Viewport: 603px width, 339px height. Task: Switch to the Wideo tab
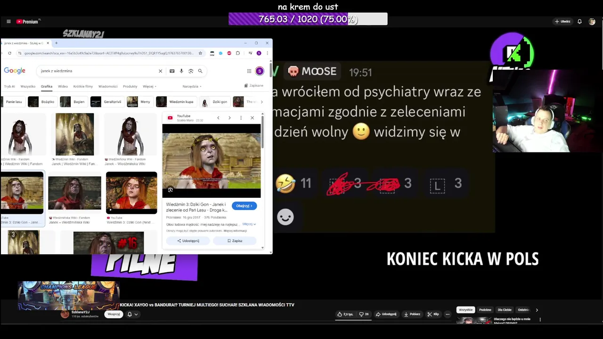click(x=63, y=87)
